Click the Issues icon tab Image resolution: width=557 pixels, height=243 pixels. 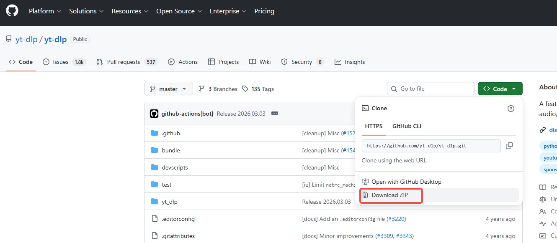(46, 61)
